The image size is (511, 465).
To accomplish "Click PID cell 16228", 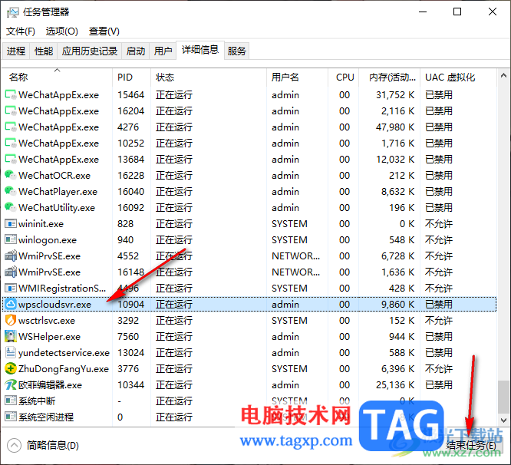I will [x=130, y=175].
